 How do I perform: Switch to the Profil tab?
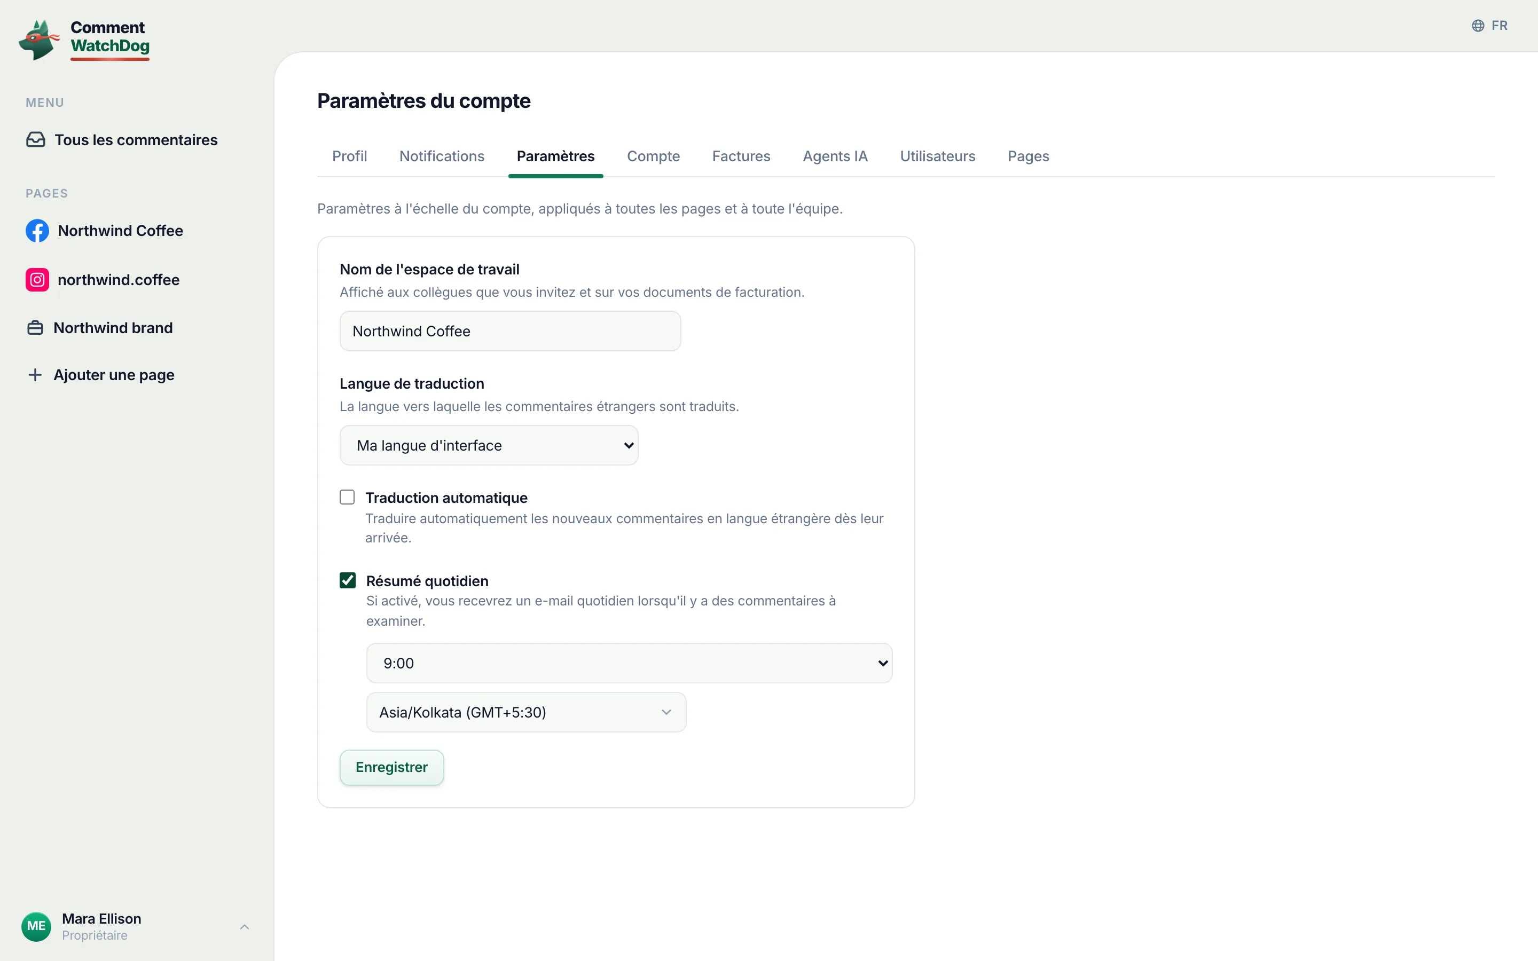[x=350, y=156]
